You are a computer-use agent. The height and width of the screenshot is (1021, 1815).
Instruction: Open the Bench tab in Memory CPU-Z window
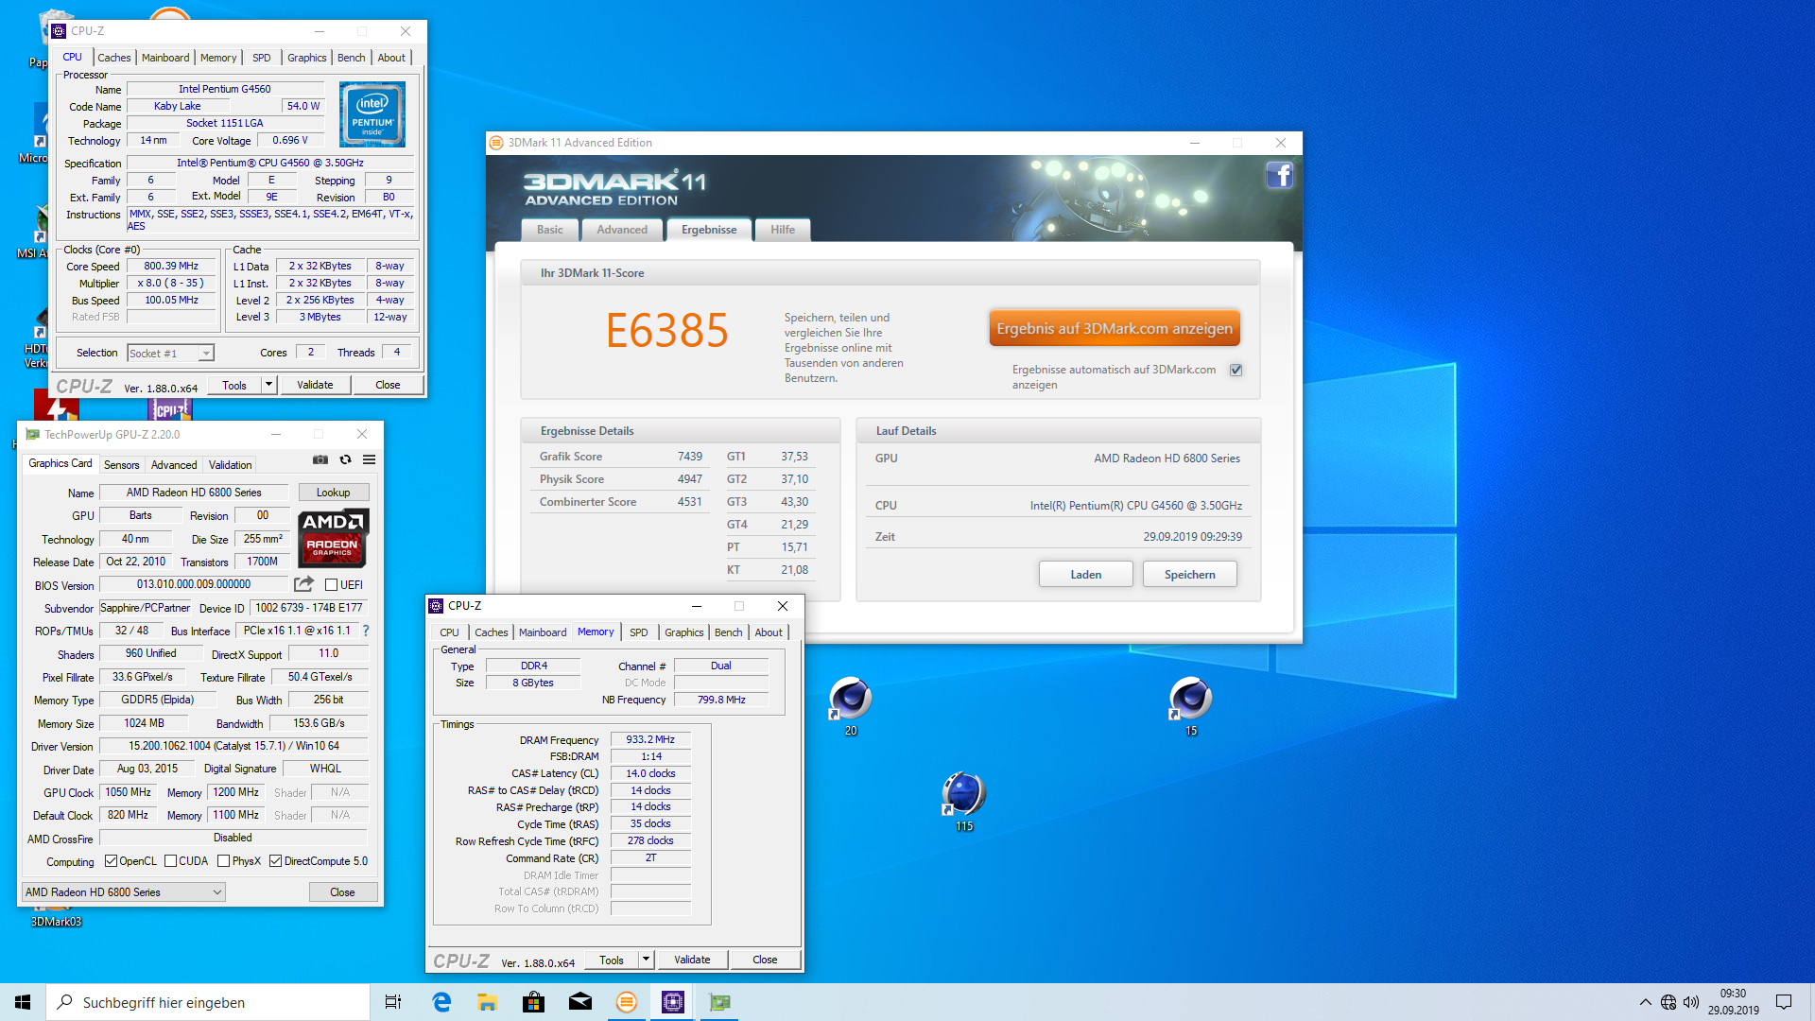coord(728,632)
